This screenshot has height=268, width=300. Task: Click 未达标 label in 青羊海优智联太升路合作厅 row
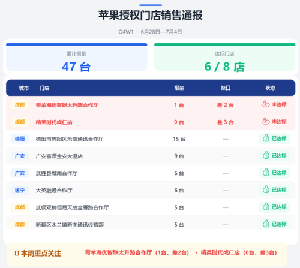click(x=279, y=104)
